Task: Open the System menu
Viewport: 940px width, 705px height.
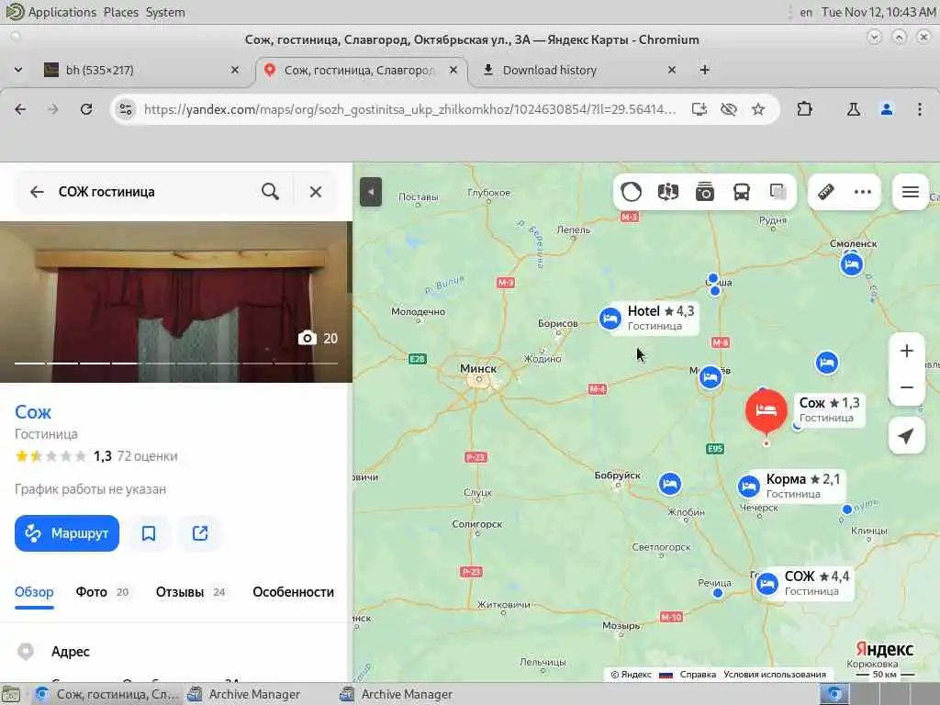Action: [165, 12]
